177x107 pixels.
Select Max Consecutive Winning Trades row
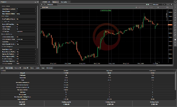pyautogui.click(x=88, y=97)
